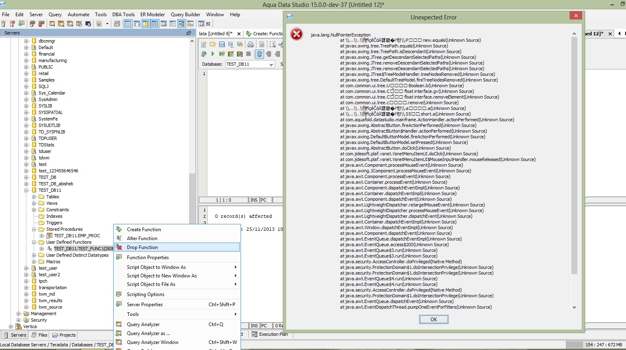Close the Untitled 12 editor tab
626x350 pixels.
click(610, 34)
